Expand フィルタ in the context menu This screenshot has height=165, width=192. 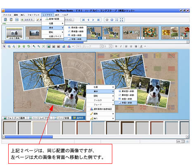(x=101, y=100)
